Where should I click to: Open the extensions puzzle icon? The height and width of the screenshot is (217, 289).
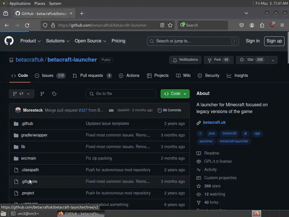tap(262, 25)
